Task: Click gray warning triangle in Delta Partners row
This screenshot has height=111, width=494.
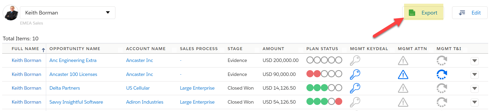Action: coord(403,88)
